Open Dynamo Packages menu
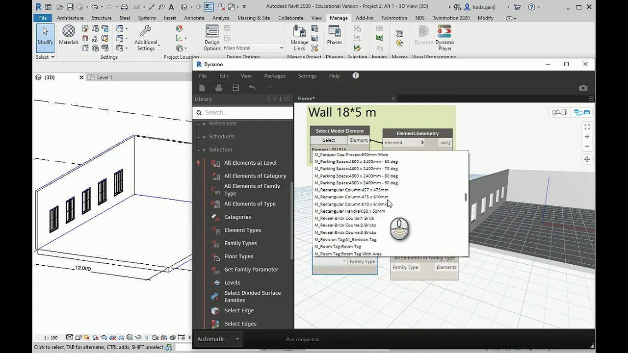Viewport: 628px width, 353px height. coord(275,76)
